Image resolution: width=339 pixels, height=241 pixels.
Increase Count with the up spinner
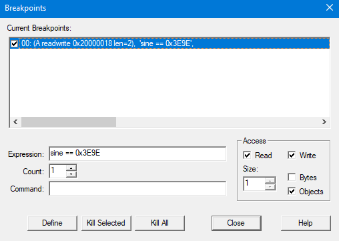[x=71, y=168]
